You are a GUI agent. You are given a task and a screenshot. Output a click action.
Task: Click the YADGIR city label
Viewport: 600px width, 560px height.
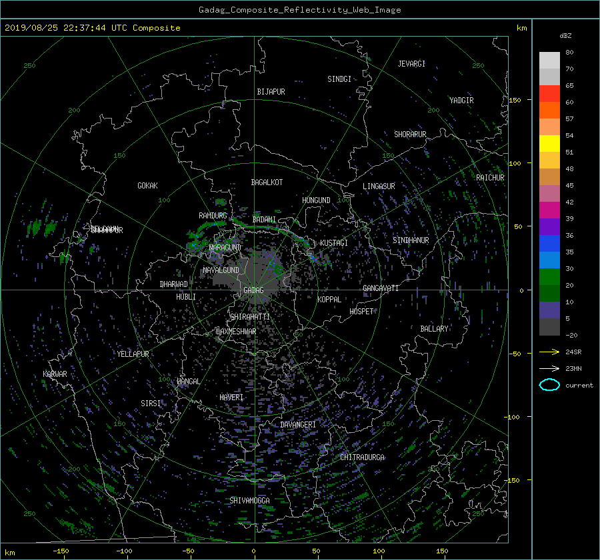click(x=461, y=100)
